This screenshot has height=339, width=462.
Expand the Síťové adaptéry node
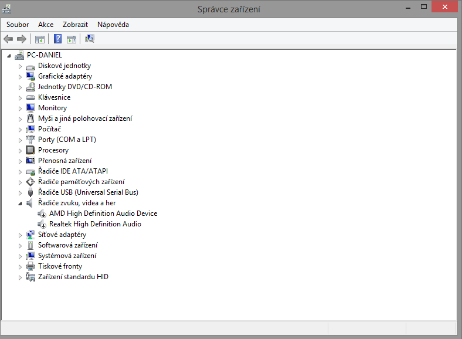pos(20,235)
